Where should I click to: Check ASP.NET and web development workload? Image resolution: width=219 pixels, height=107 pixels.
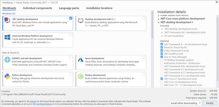71,57
